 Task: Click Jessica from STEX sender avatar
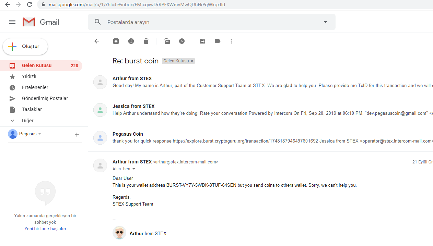(100, 110)
